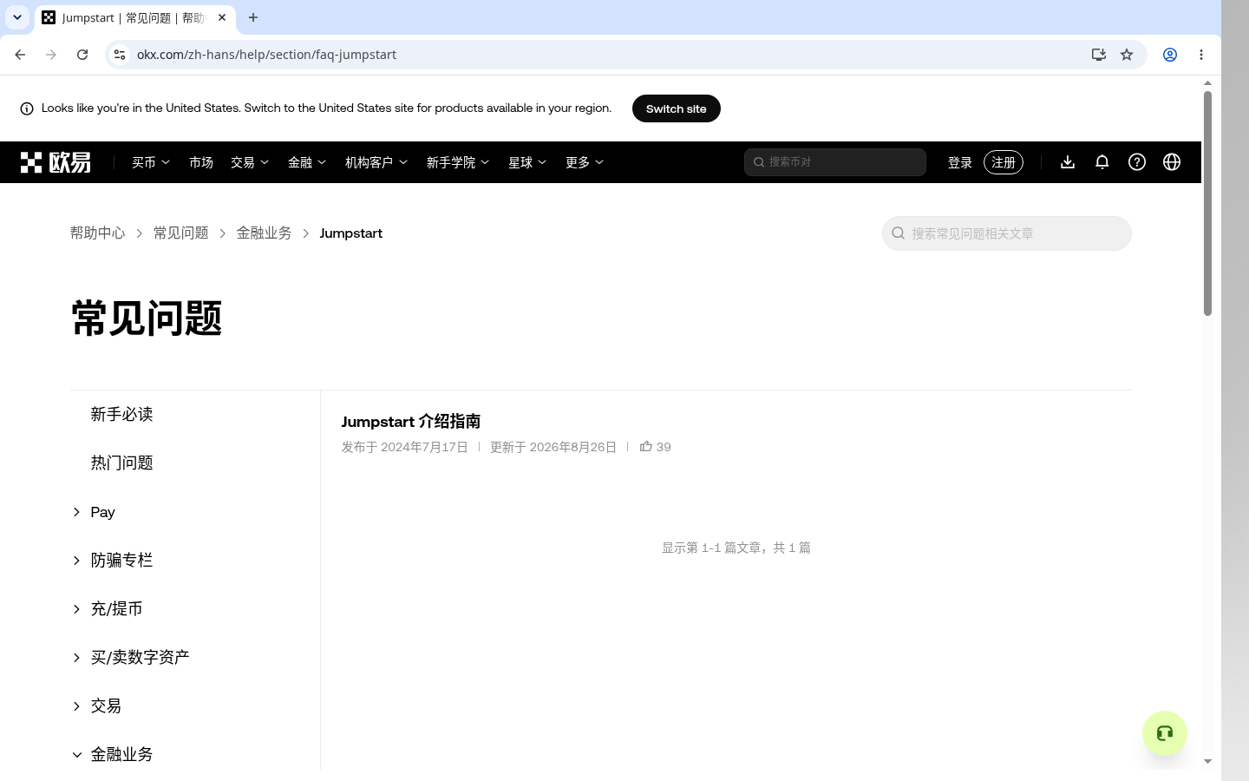
Task: Expand the 机构客户 dropdown
Action: [376, 162]
